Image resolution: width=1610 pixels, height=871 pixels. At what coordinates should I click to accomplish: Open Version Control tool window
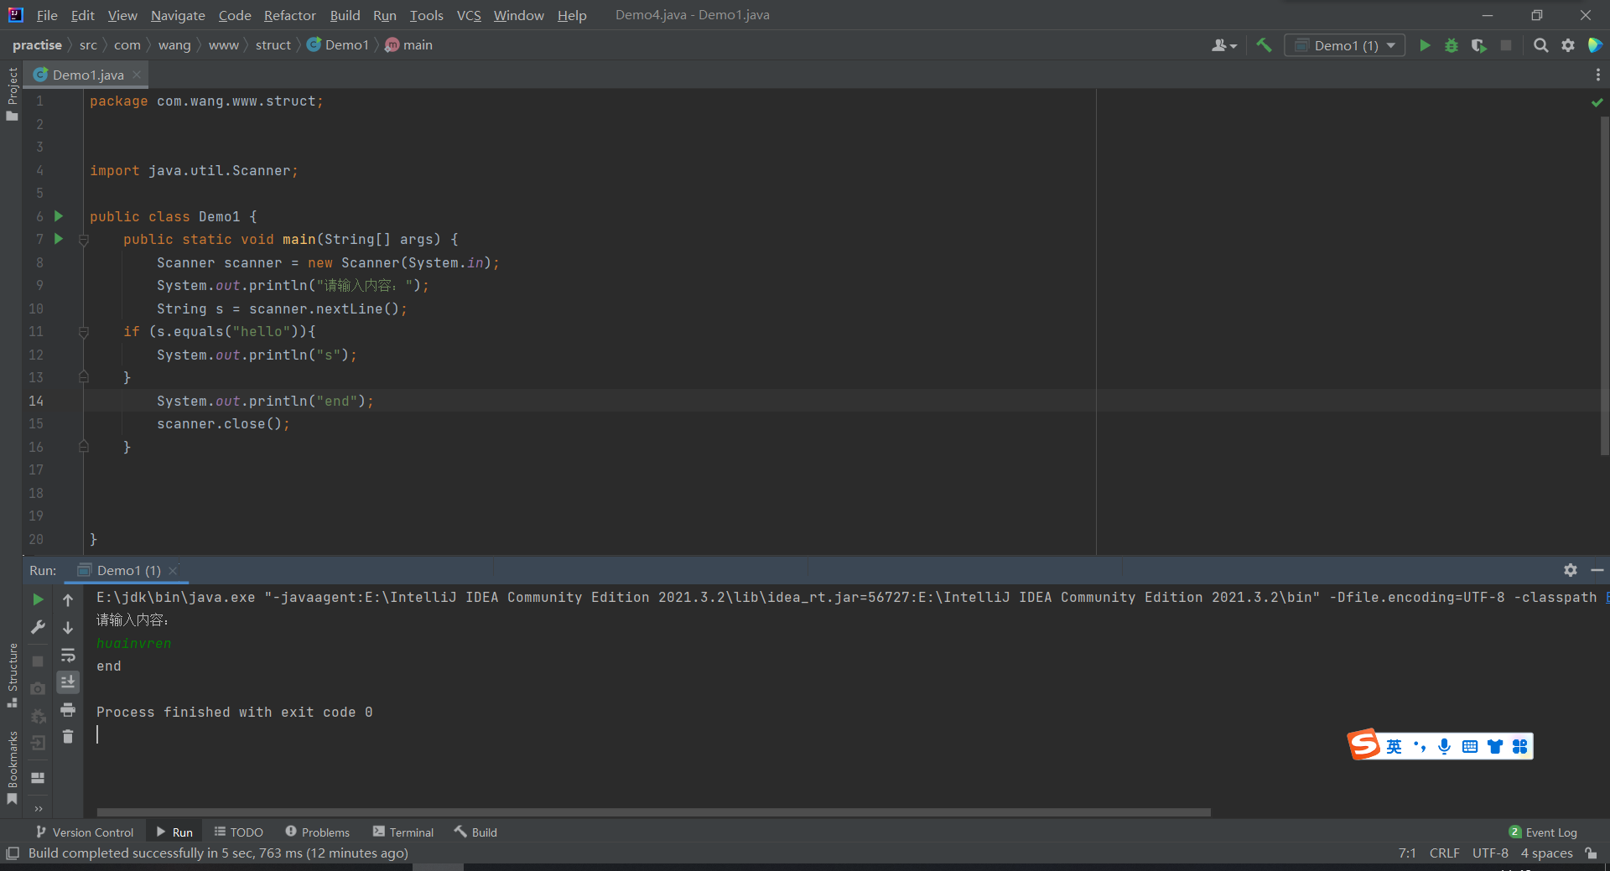point(85,832)
